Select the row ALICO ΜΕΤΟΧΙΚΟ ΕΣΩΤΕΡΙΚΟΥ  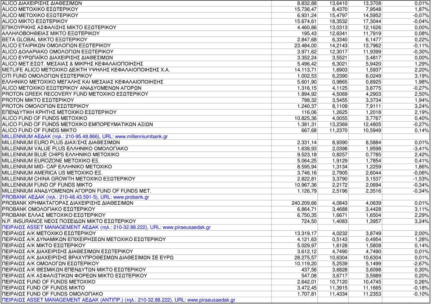(x=216, y=9)
